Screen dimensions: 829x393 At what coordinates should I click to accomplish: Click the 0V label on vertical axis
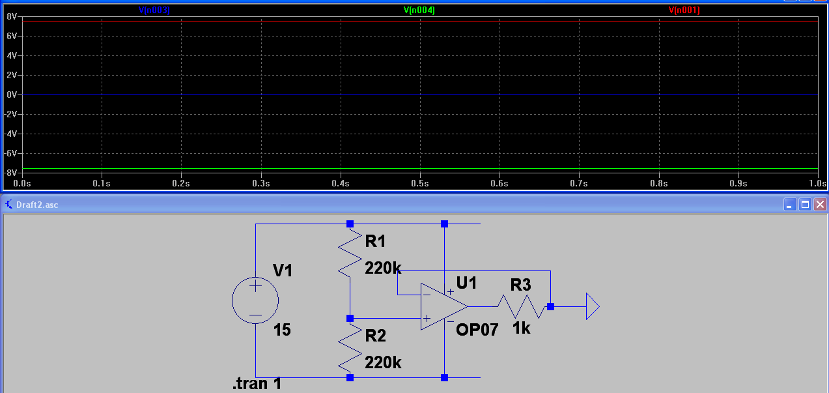[x=11, y=95]
